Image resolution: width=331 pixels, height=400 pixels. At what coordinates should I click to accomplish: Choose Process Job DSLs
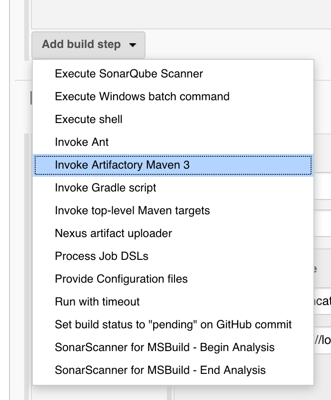pyautogui.click(x=102, y=256)
